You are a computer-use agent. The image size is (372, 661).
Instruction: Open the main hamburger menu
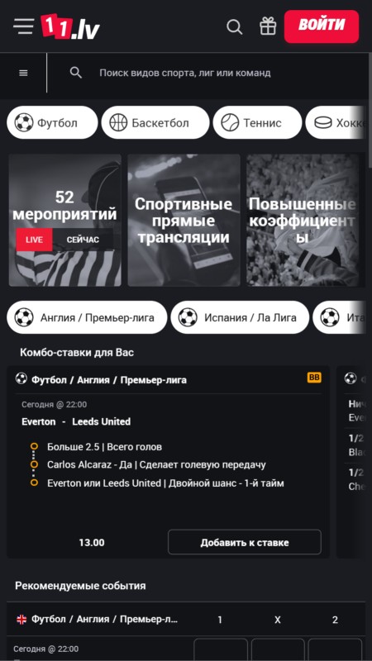[x=24, y=26]
